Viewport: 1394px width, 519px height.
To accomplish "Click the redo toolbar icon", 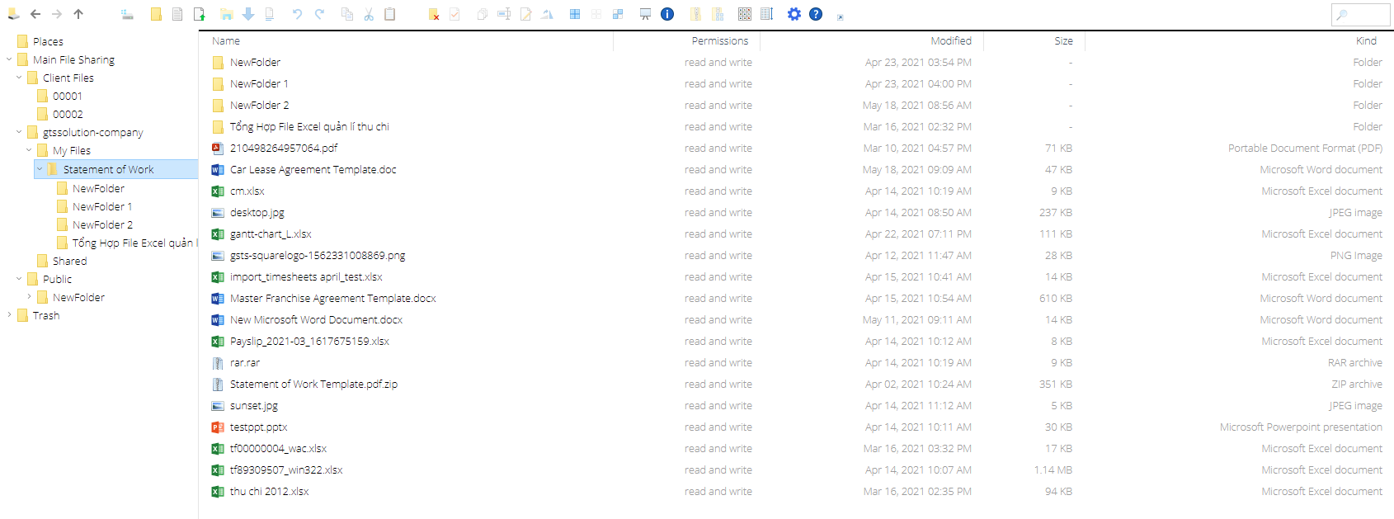I will pos(319,14).
